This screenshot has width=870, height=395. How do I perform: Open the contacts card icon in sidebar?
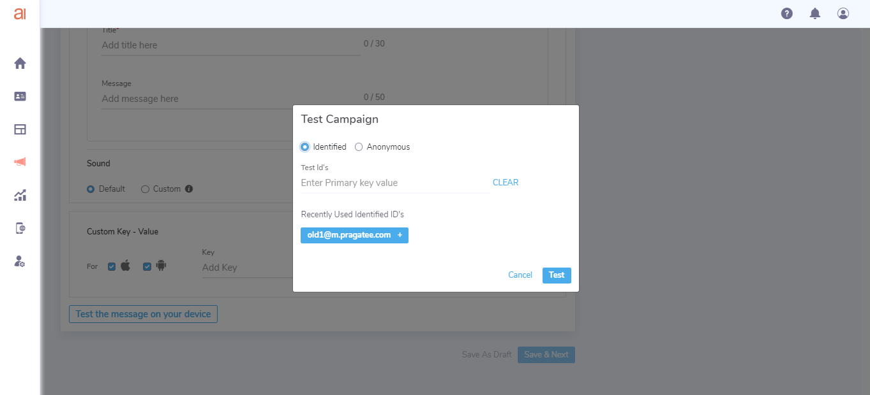point(20,96)
